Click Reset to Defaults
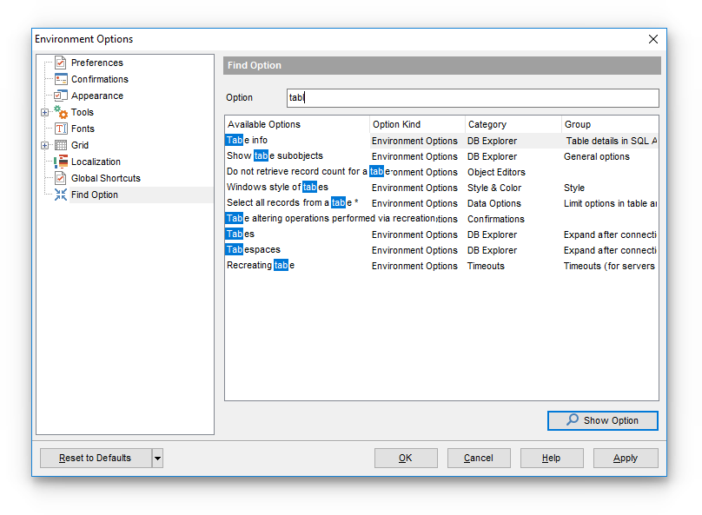 (95, 458)
